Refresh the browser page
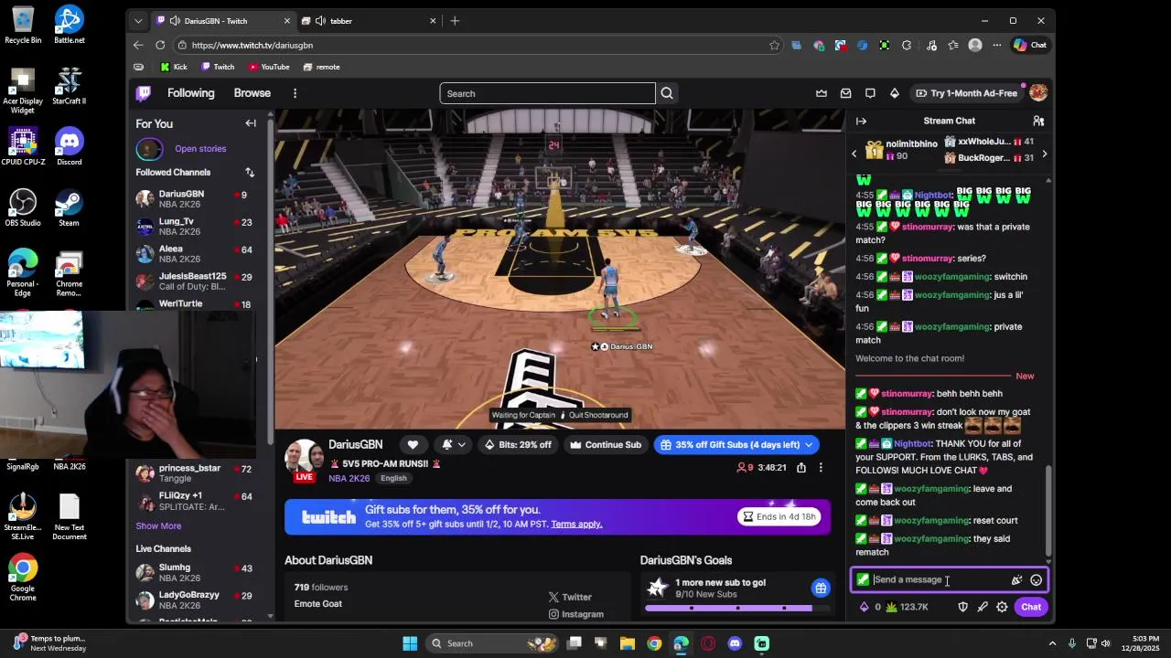Screen dimensions: 1171x658 coord(160,45)
